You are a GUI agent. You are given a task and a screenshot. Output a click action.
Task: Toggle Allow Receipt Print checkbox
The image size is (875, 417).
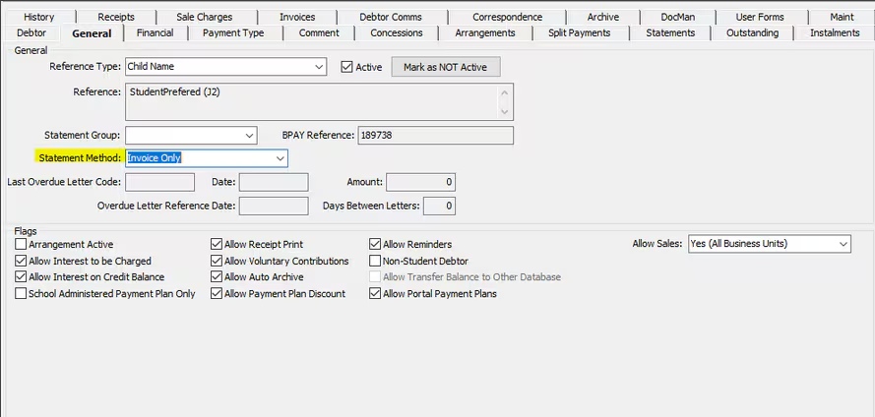(217, 244)
